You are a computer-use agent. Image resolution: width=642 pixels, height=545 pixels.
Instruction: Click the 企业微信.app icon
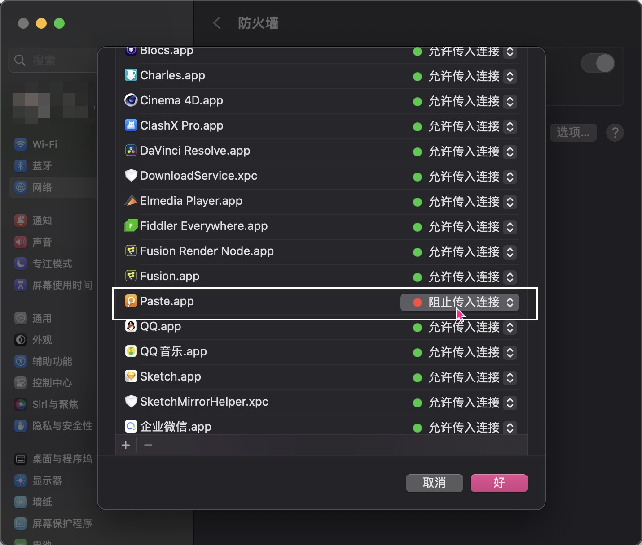pyautogui.click(x=131, y=426)
